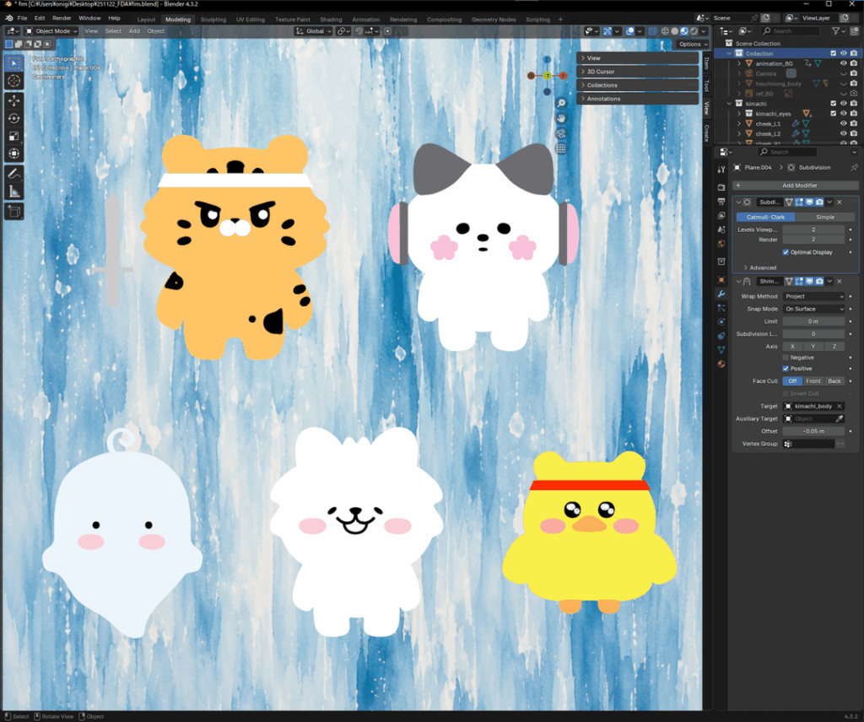Open the viewport Options popover
Viewport: 864px width, 722px height.
693,44
